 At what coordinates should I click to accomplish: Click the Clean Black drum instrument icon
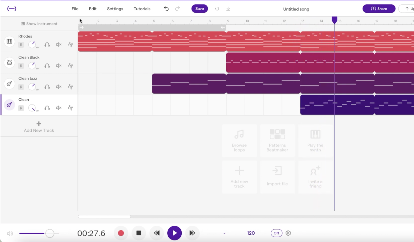[x=9, y=62]
